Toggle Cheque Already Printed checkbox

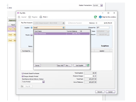(x=22, y=76)
